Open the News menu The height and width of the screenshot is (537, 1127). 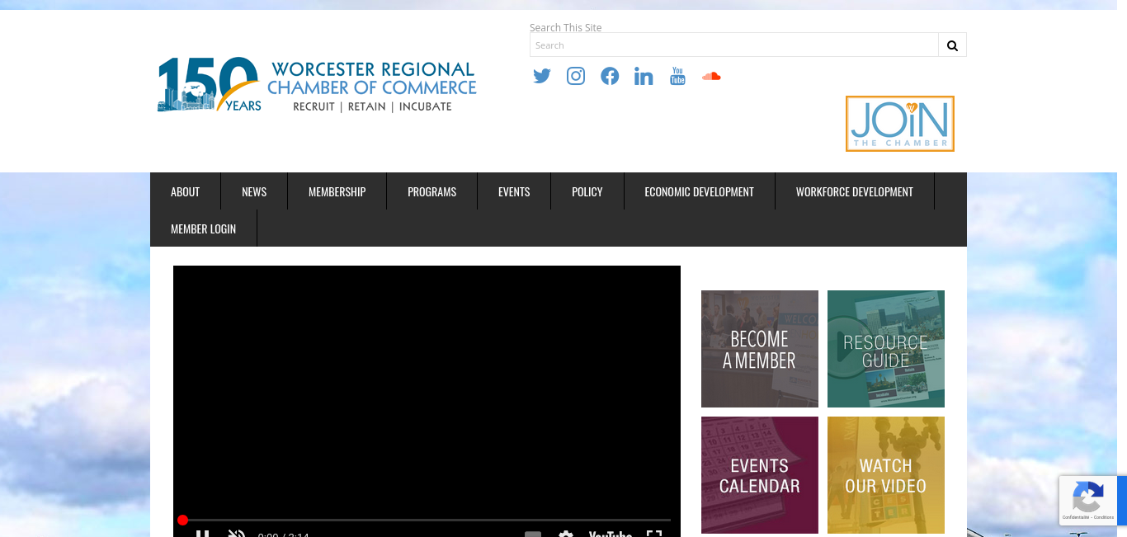pyautogui.click(x=254, y=191)
